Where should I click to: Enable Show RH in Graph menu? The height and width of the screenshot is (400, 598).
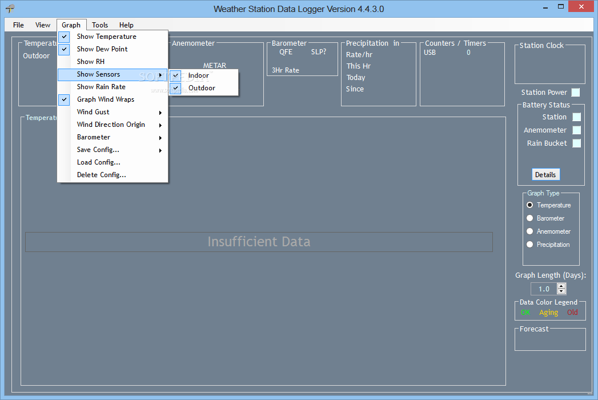click(113, 62)
